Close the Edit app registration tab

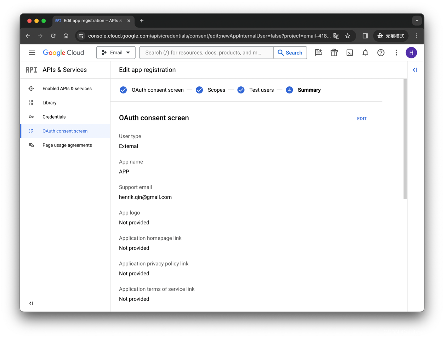[129, 21]
